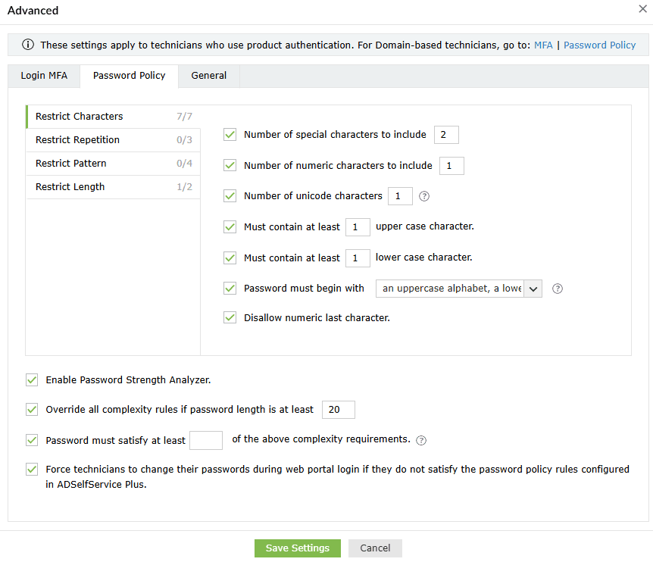
Task: Toggle upper case character requirement
Action: pos(230,226)
